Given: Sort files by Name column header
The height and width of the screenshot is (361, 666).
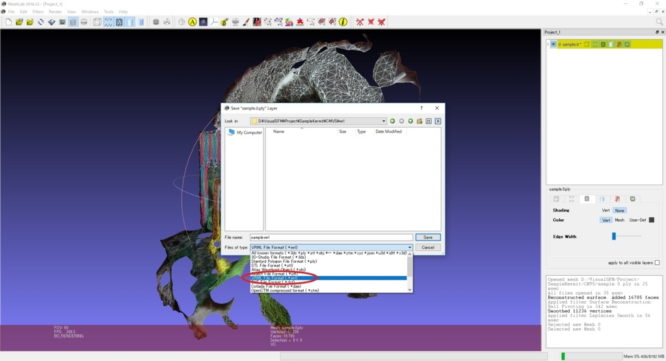Looking at the screenshot, I should click(x=278, y=131).
